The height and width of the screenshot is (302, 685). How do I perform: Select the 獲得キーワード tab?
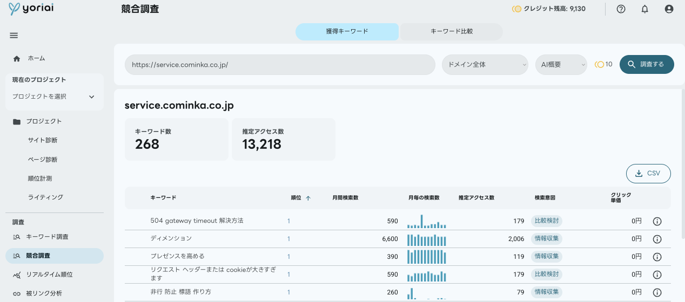point(347,32)
